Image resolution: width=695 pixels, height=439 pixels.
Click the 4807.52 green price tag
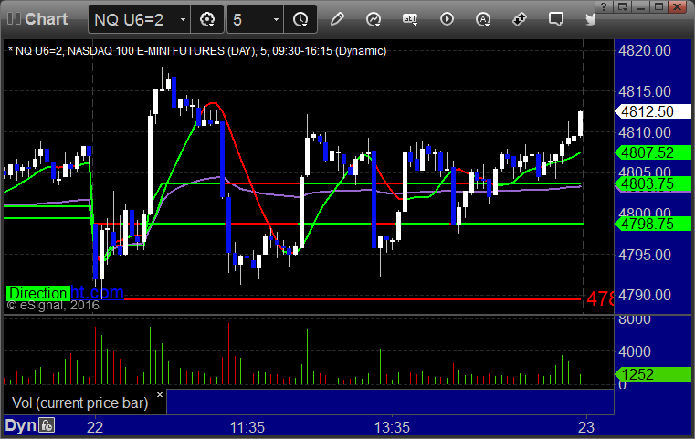pyautogui.click(x=653, y=152)
